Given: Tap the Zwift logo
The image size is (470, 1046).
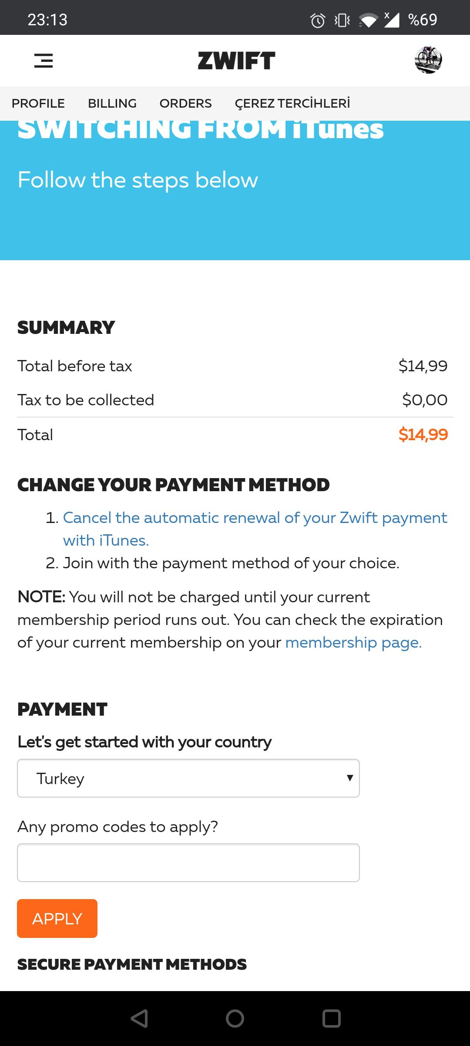Looking at the screenshot, I should tap(236, 61).
